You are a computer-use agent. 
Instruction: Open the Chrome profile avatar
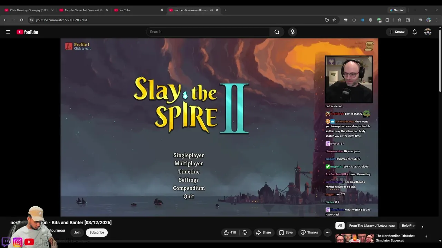[429, 20]
